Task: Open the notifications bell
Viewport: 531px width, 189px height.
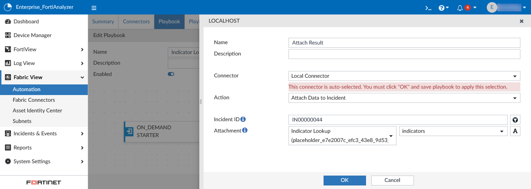Action: click(x=460, y=8)
